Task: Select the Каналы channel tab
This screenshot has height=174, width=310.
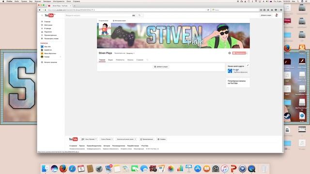Action: tap(130, 60)
